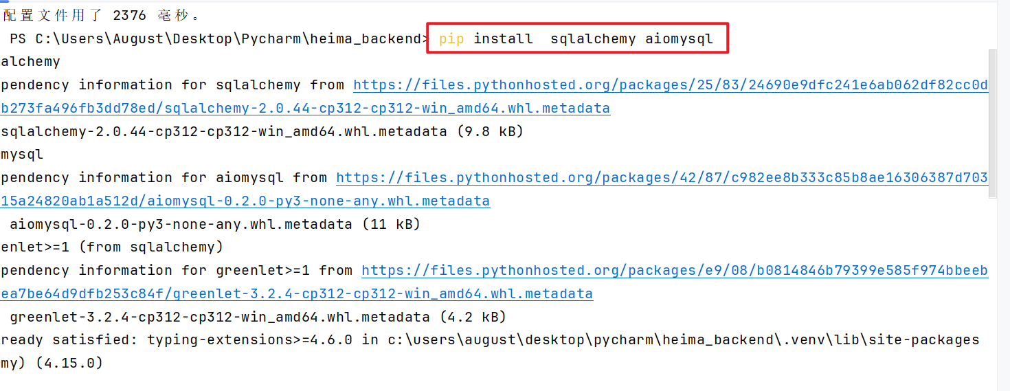Click the word "install" in the command

tap(503, 39)
